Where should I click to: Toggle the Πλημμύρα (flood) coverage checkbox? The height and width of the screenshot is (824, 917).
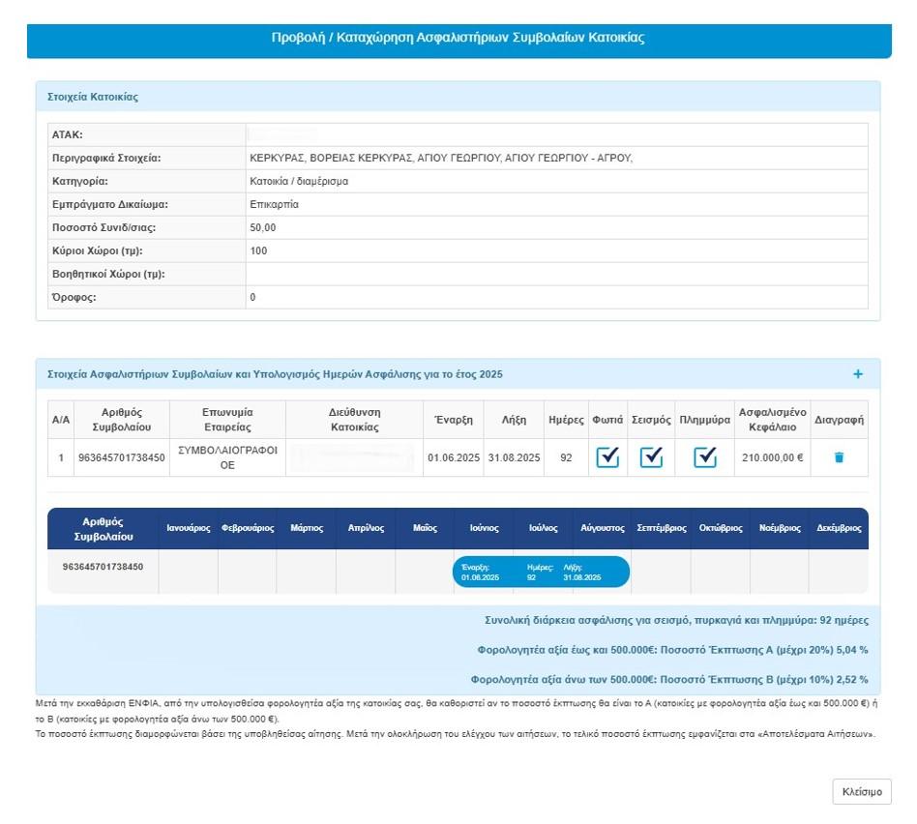(x=705, y=457)
